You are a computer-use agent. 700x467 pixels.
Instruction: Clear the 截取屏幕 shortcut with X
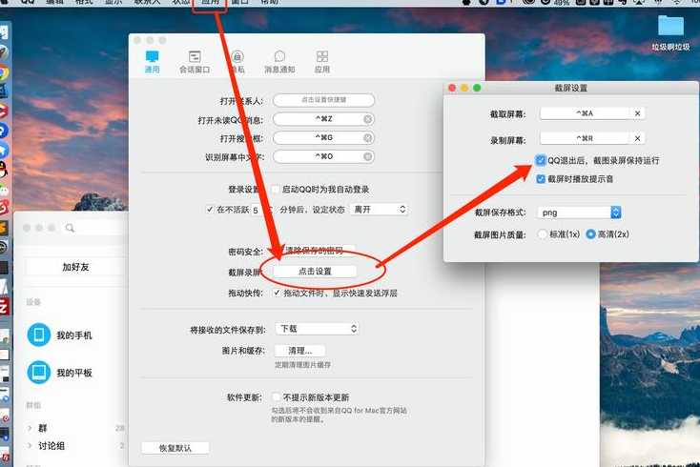click(x=637, y=113)
